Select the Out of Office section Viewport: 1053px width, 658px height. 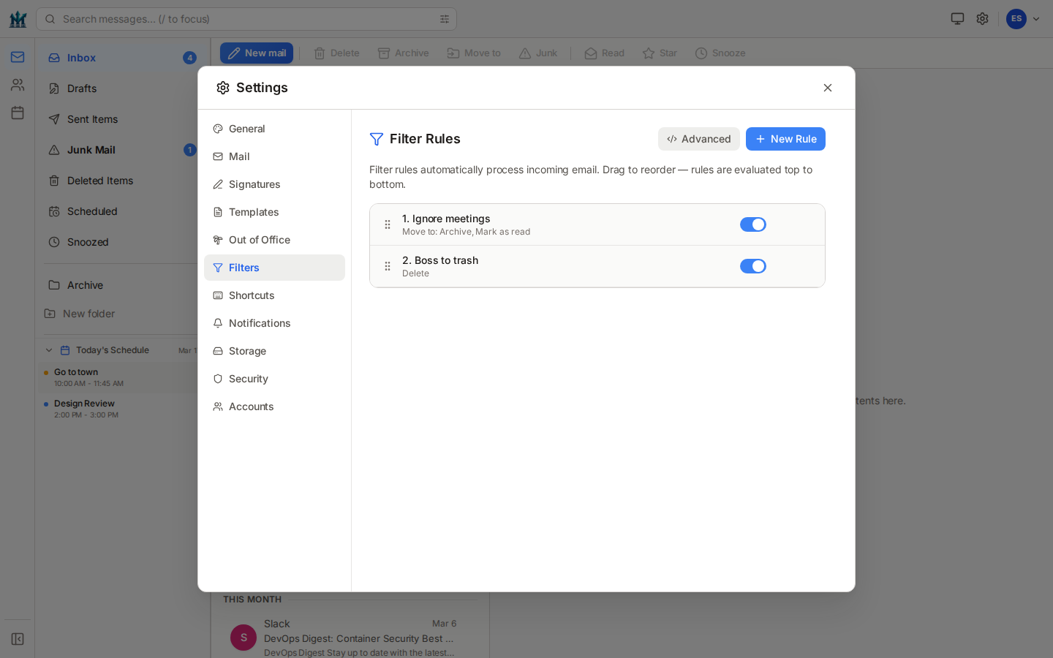pos(259,240)
